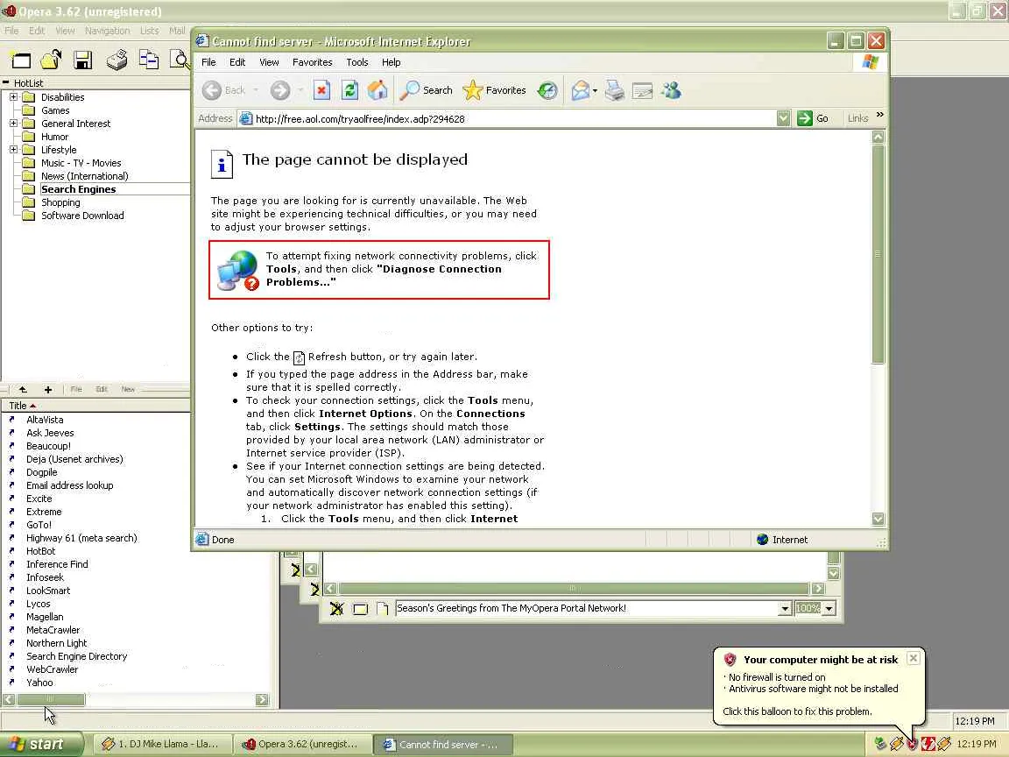
Task: Expand the General Interest folder in HotList
Action: [x=13, y=123]
